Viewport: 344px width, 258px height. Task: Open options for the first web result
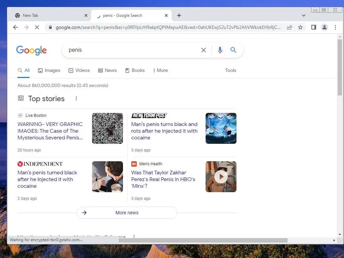point(134,236)
